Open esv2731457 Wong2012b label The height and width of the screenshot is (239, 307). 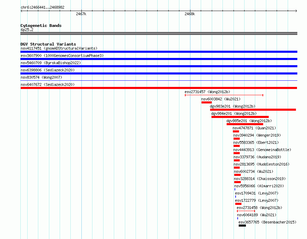(x=207, y=92)
